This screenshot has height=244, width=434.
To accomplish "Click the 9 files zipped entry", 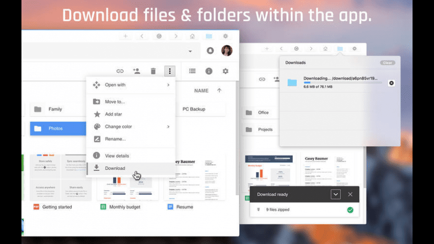I will coord(304,210).
